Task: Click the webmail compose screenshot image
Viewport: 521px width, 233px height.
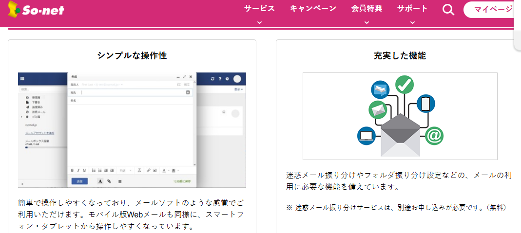Action: pos(132,130)
